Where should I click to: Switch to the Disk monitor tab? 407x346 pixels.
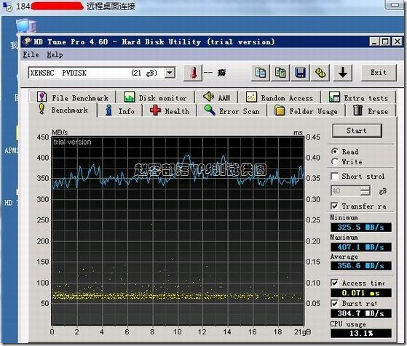coord(156,97)
